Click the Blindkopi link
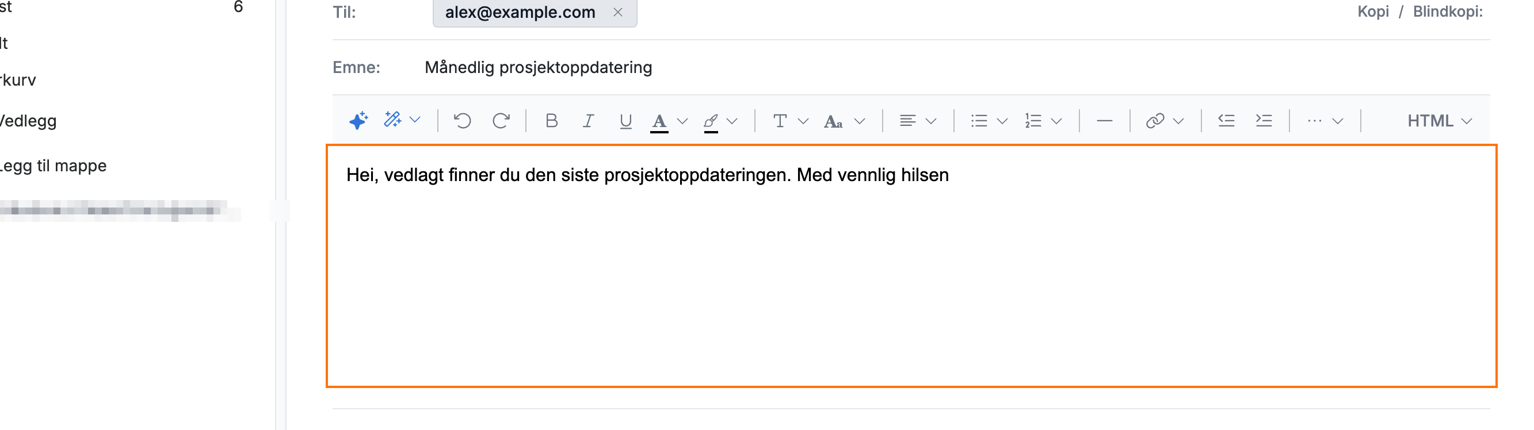 (x=1448, y=11)
